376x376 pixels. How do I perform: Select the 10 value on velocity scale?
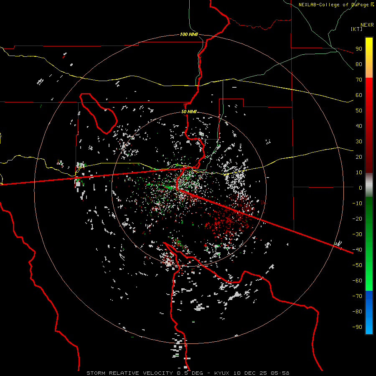359,173
